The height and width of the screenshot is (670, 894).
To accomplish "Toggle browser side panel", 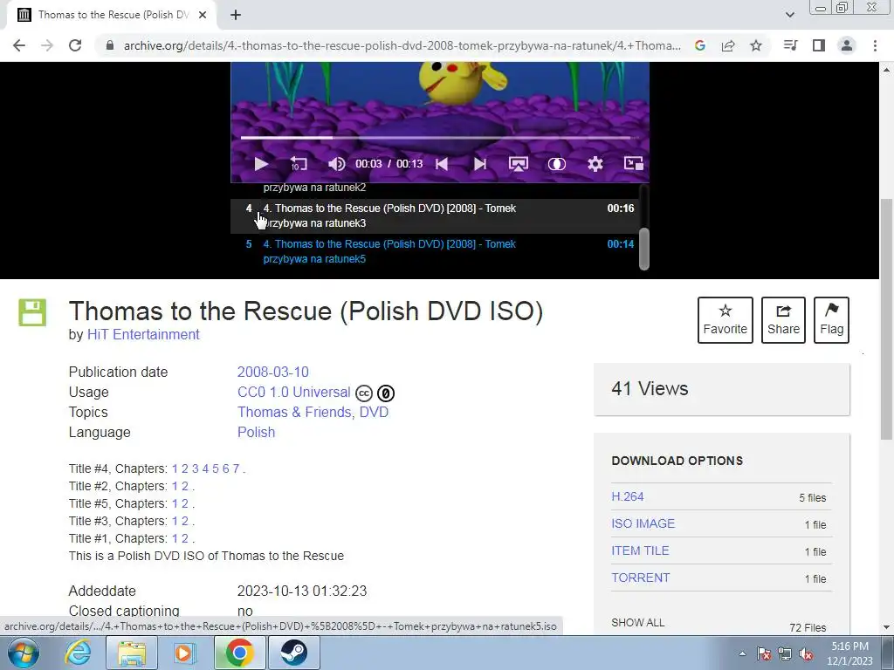I will 819,45.
